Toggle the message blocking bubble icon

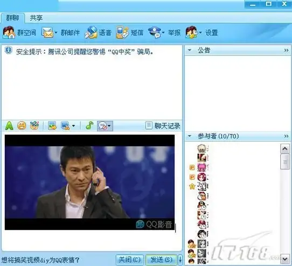(x=103, y=126)
